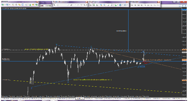Viewport: 188px width, 101px height.
Task: Expand the Periods dropdown arrow
Action: tap(122, 5)
